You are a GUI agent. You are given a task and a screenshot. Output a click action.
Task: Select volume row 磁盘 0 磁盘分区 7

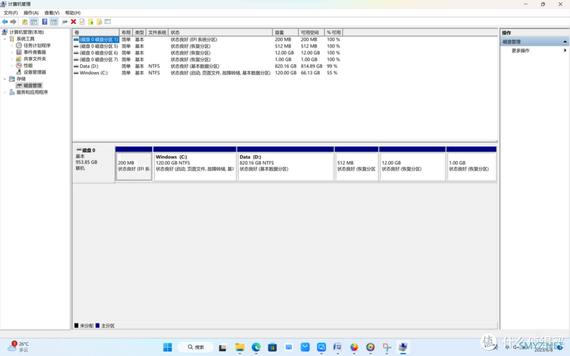(207, 59)
